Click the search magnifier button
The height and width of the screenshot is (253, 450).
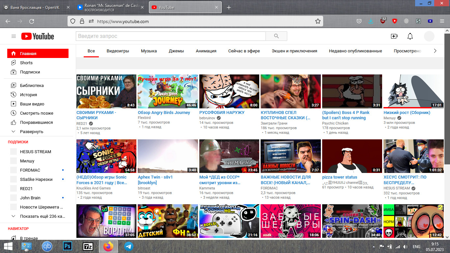pos(276,36)
